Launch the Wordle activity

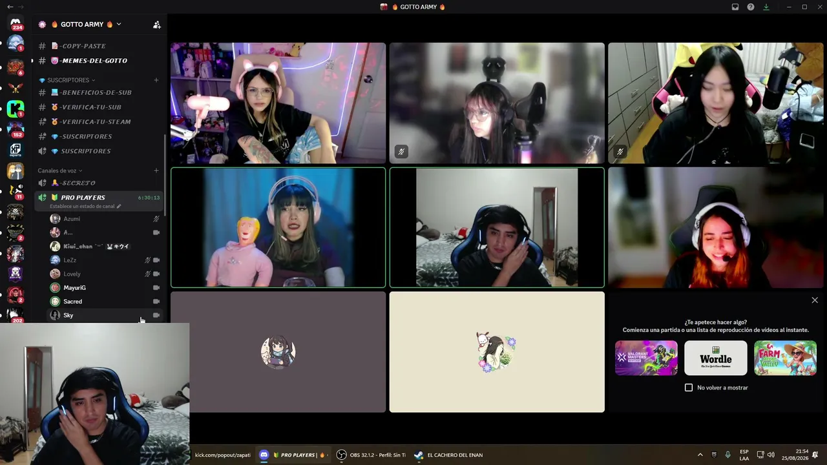click(x=716, y=358)
